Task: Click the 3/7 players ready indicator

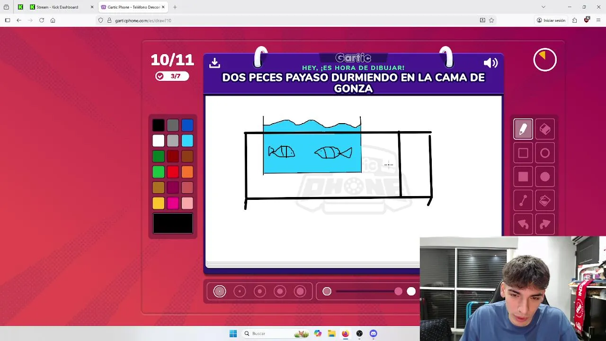Action: [x=172, y=76]
